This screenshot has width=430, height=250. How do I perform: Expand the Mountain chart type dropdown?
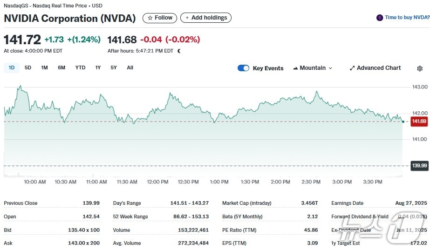(x=313, y=68)
